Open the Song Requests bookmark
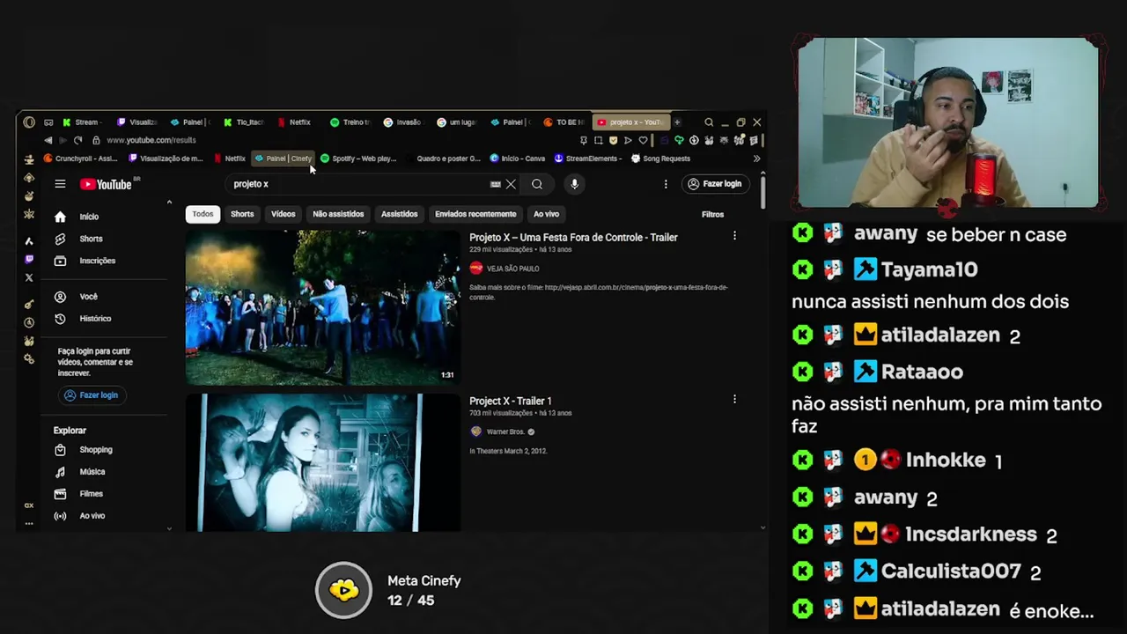Image resolution: width=1127 pixels, height=634 pixels. click(661, 158)
